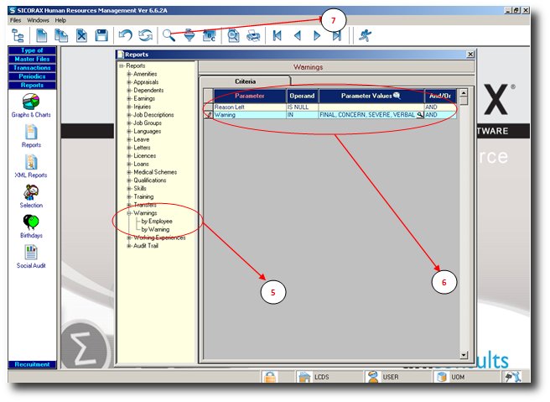Expand the Amenities tree node
Viewport: 550px width, 402px height.
coord(128,75)
